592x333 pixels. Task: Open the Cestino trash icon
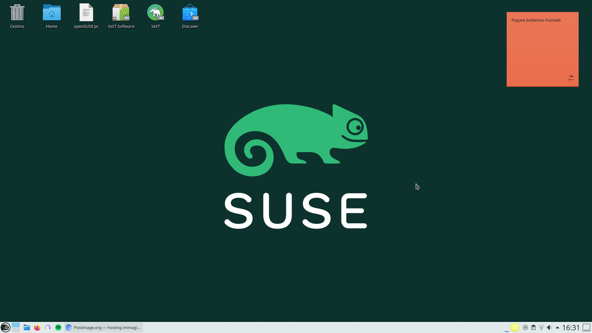pos(17,13)
